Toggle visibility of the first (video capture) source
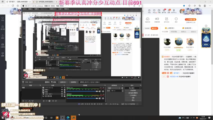The height and width of the screenshot is (120, 213). point(62,88)
